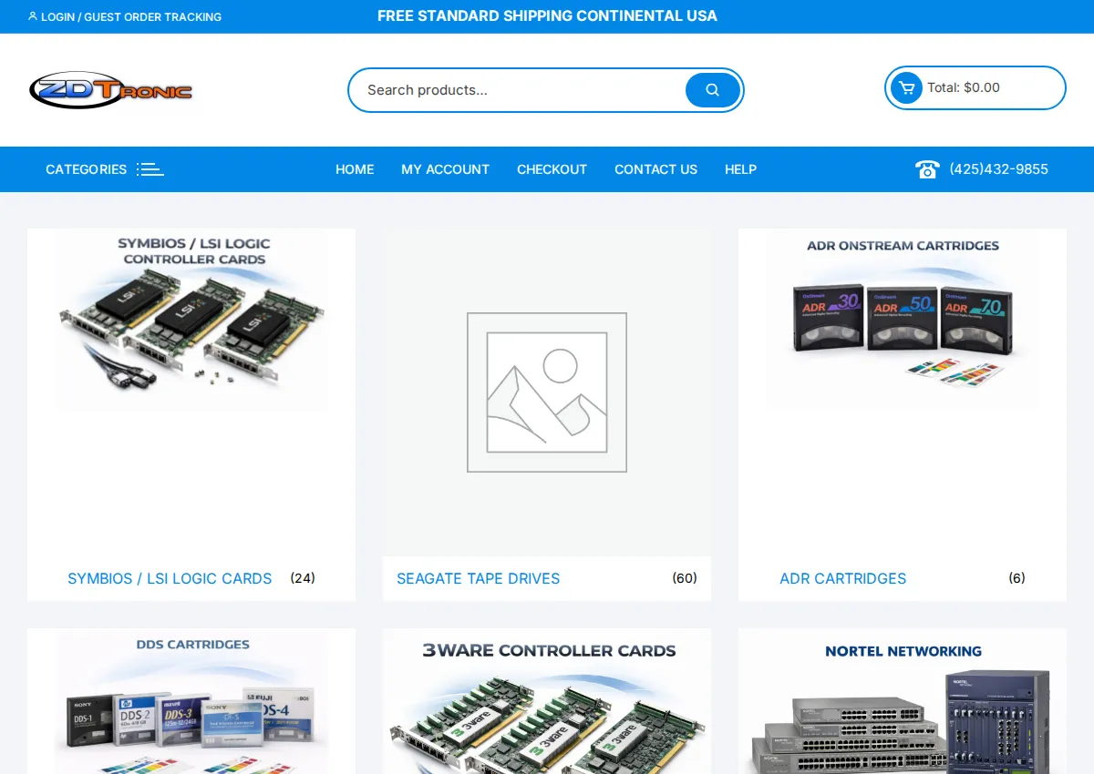Viewport: 1094px width, 774px height.
Task: Click the (24) count for Symbios cards
Action: pos(303,578)
